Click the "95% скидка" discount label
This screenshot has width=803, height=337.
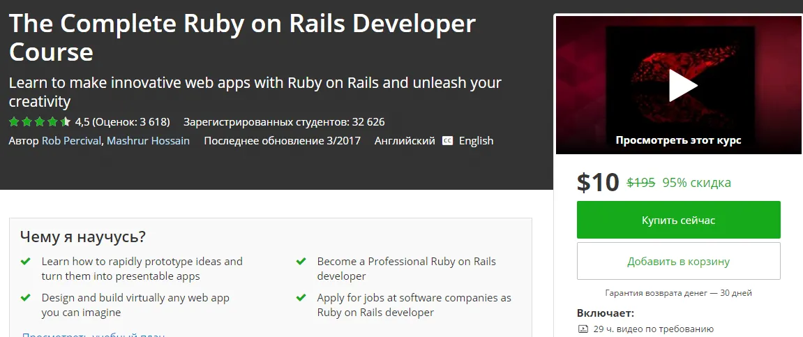click(696, 183)
